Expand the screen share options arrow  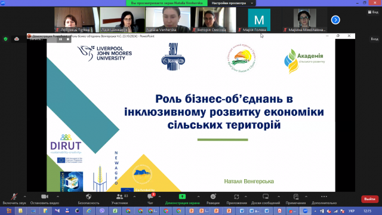(x=198, y=196)
